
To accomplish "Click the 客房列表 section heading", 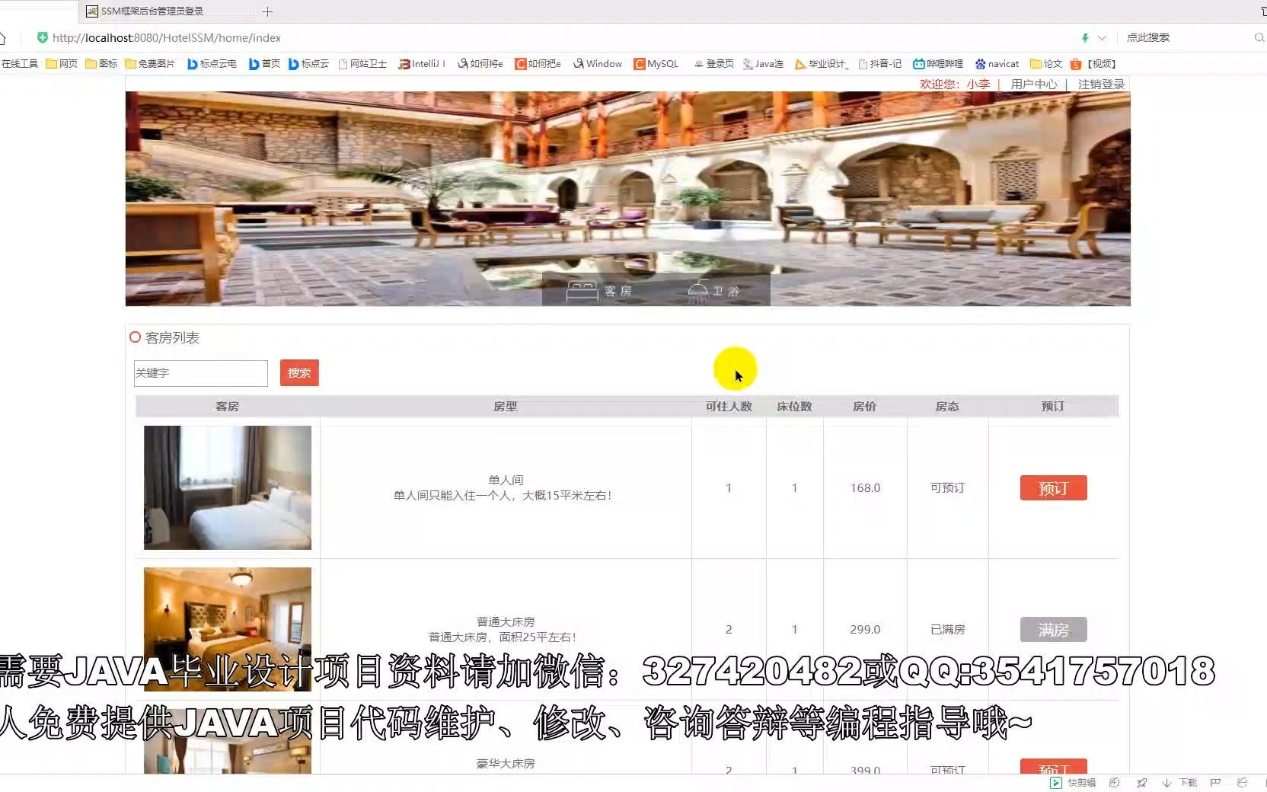I will [172, 337].
